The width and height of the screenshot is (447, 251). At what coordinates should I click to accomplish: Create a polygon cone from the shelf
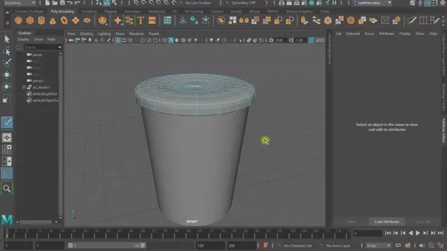pyautogui.click(x=53, y=21)
